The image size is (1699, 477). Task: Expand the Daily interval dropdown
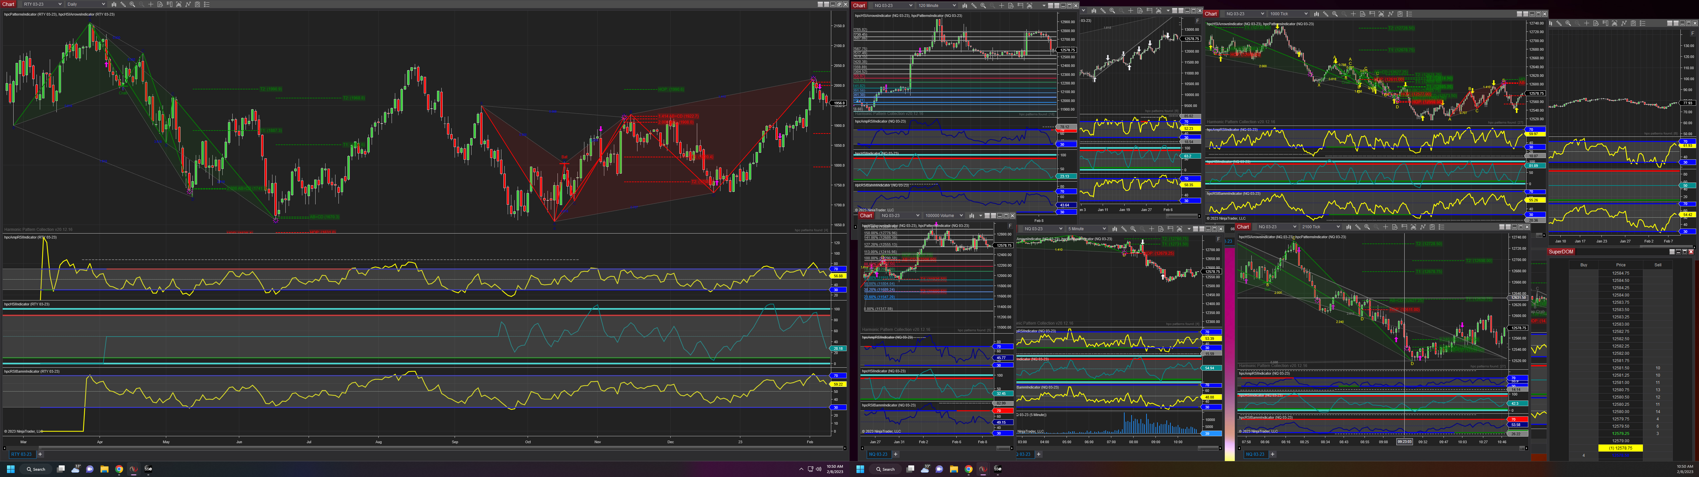pyautogui.click(x=86, y=4)
